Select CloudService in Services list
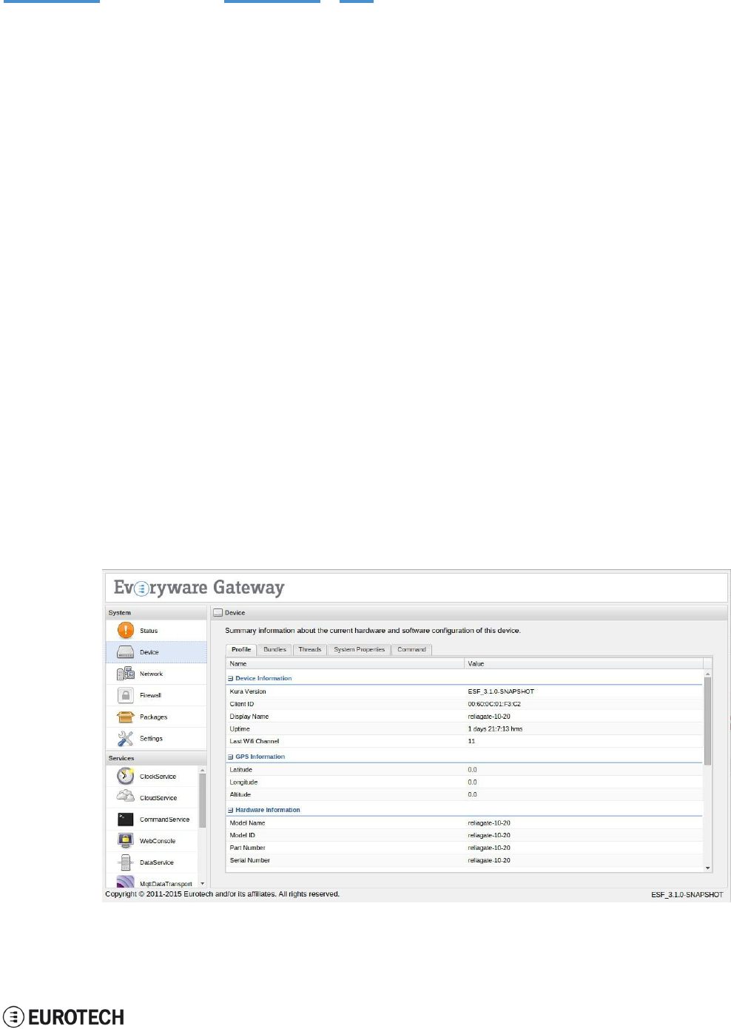 [152, 798]
